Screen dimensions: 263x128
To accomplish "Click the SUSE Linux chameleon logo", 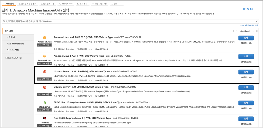I will point(45,103).
